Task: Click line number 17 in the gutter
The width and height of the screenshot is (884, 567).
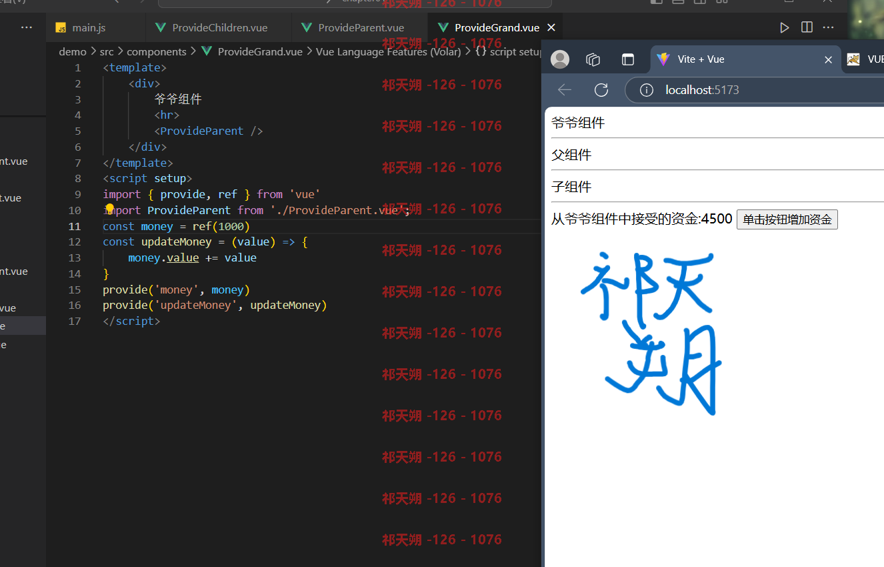Action: click(75, 322)
